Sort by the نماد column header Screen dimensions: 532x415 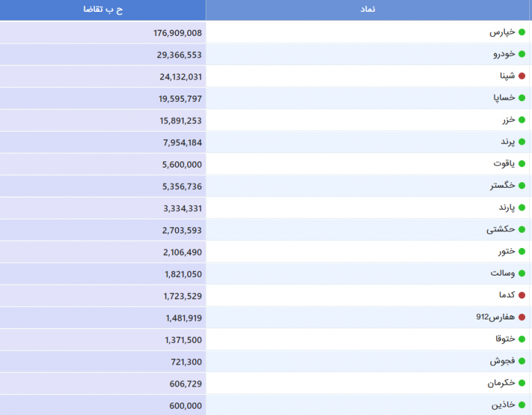coord(368,10)
